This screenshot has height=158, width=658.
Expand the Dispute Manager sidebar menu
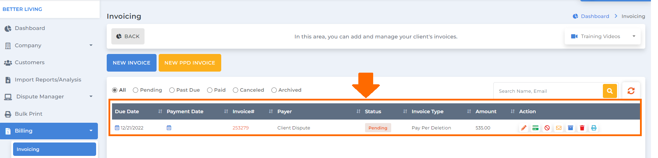pos(49,97)
